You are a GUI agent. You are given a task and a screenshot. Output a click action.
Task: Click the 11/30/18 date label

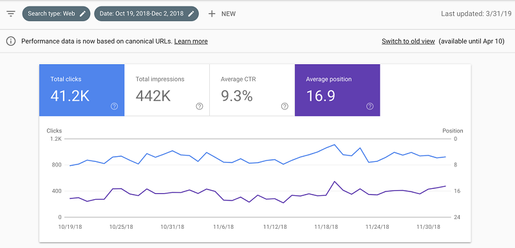click(x=428, y=227)
